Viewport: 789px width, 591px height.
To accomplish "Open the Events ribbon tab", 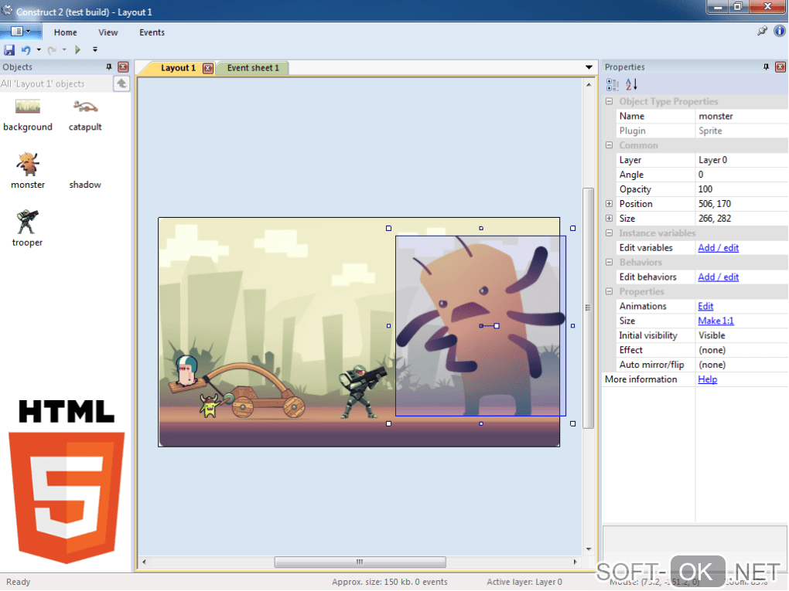I will (152, 32).
